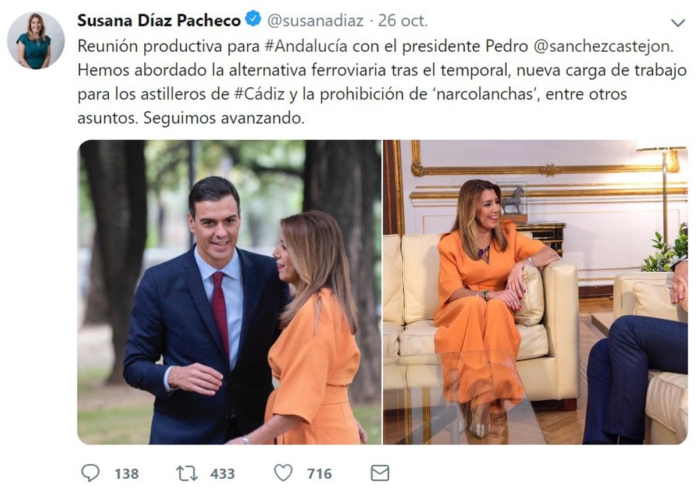Visit the @susanadiaz handle
Image resolution: width=698 pixels, height=488 pixels.
point(315,21)
